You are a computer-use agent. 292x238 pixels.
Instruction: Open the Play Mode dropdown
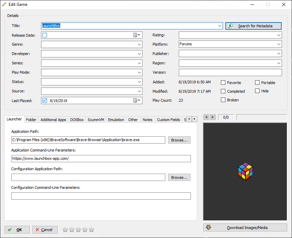[139, 72]
